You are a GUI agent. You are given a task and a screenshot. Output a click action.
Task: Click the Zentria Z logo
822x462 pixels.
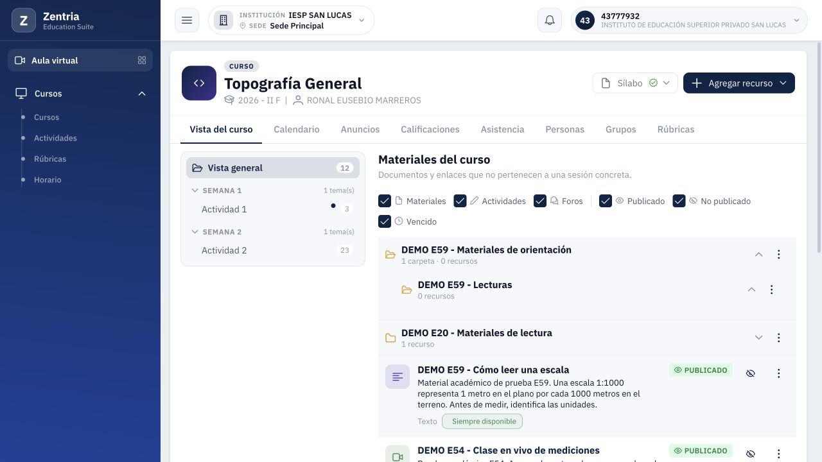pos(24,21)
